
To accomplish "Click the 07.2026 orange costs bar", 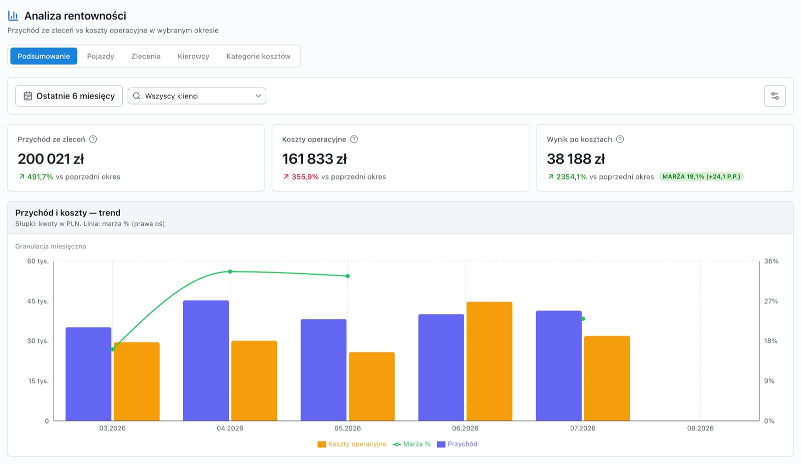I will click(x=607, y=378).
